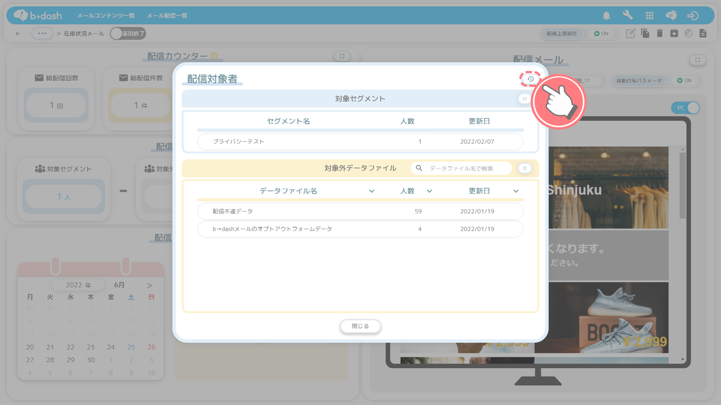
Task: Open メール配信一覧 menu
Action: [x=167, y=16]
